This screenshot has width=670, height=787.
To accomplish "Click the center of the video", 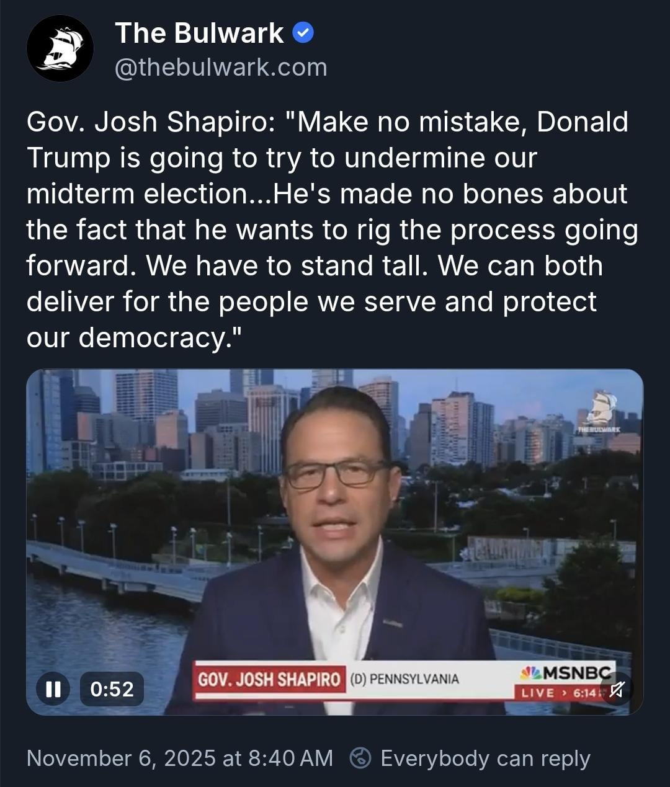I will click(335, 542).
